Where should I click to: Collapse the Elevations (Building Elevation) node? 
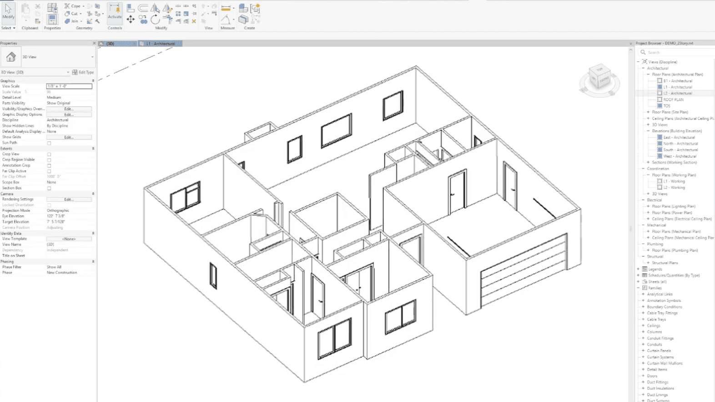tap(649, 131)
